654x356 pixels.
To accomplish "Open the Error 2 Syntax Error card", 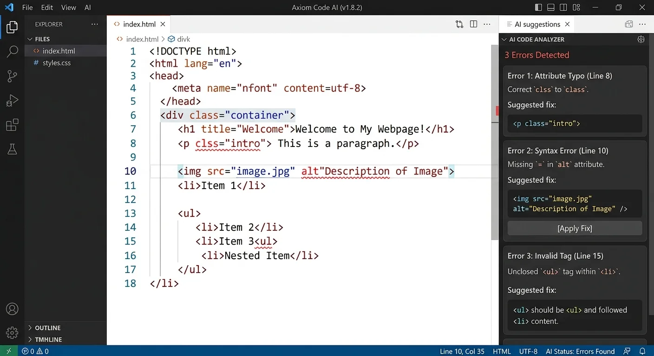I will click(x=575, y=191).
